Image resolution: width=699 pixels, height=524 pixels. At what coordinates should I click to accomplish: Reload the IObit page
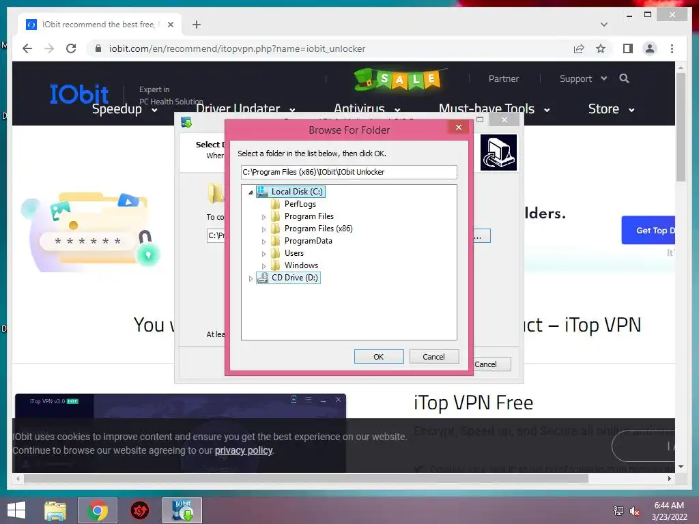point(71,48)
